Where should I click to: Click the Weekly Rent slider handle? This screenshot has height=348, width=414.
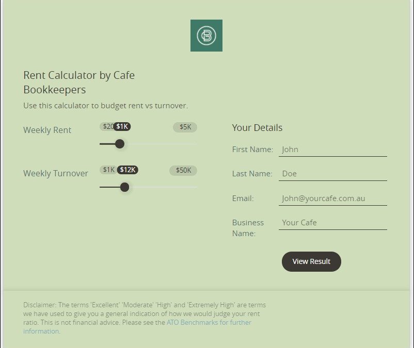(120, 144)
